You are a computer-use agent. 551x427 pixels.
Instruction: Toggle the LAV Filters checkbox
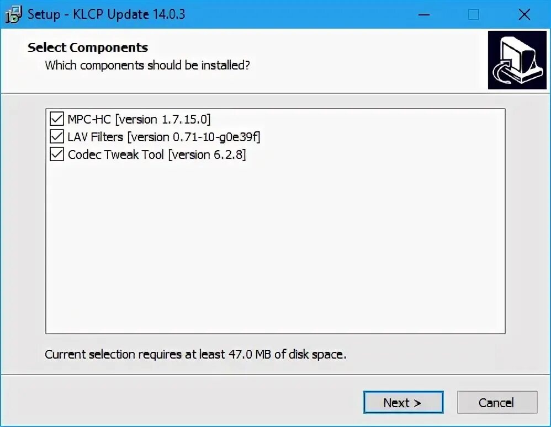pyautogui.click(x=57, y=136)
